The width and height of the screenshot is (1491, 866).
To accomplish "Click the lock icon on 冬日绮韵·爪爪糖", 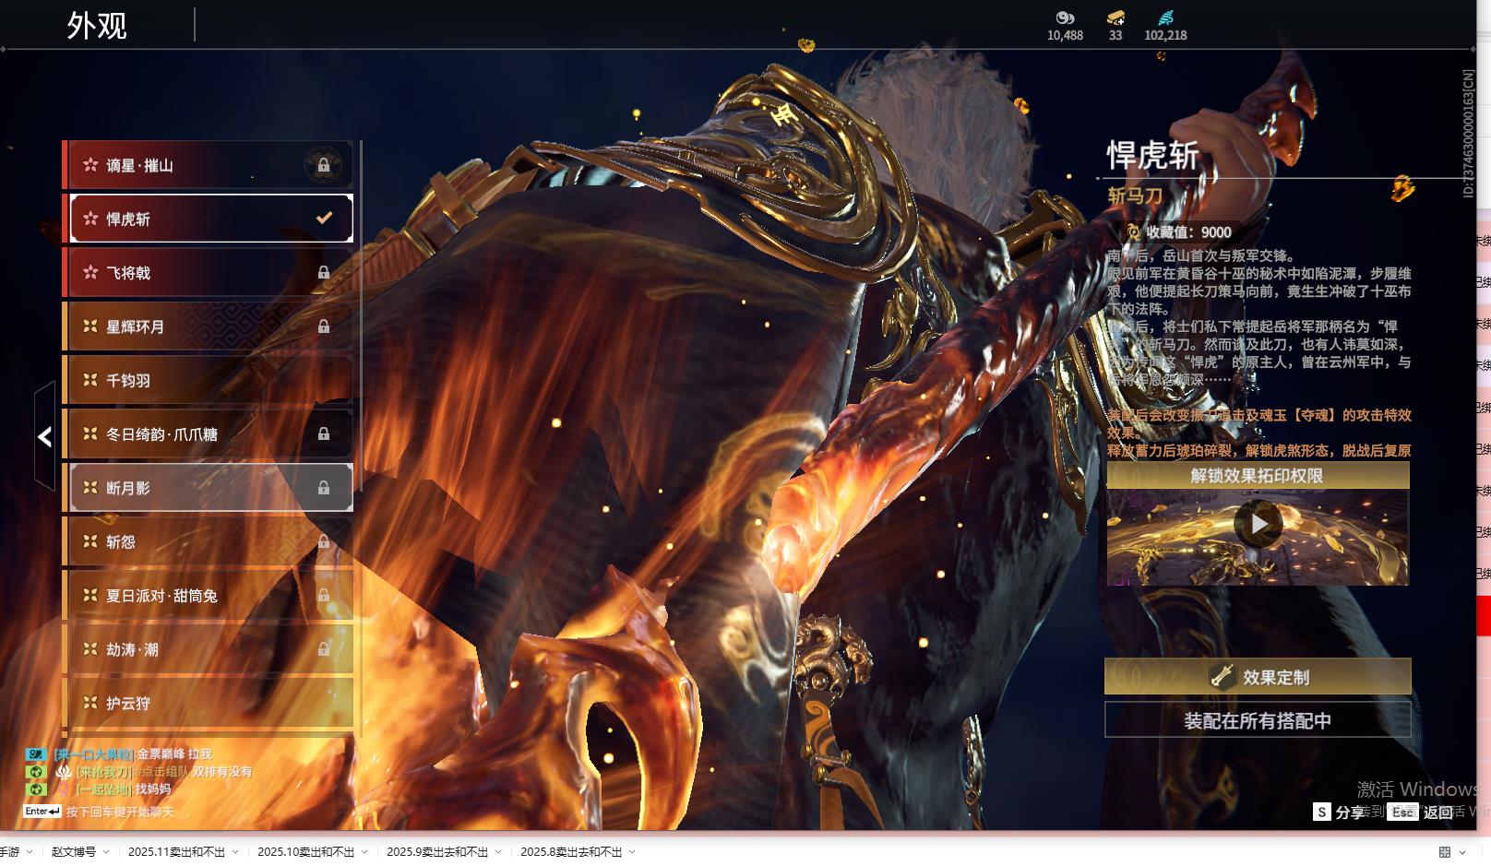I will tap(324, 433).
